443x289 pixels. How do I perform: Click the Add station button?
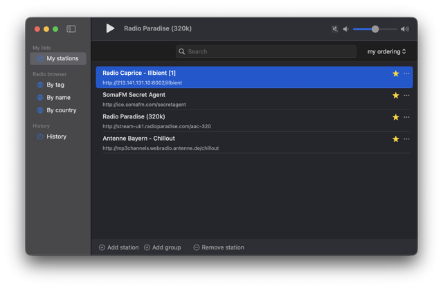point(118,247)
